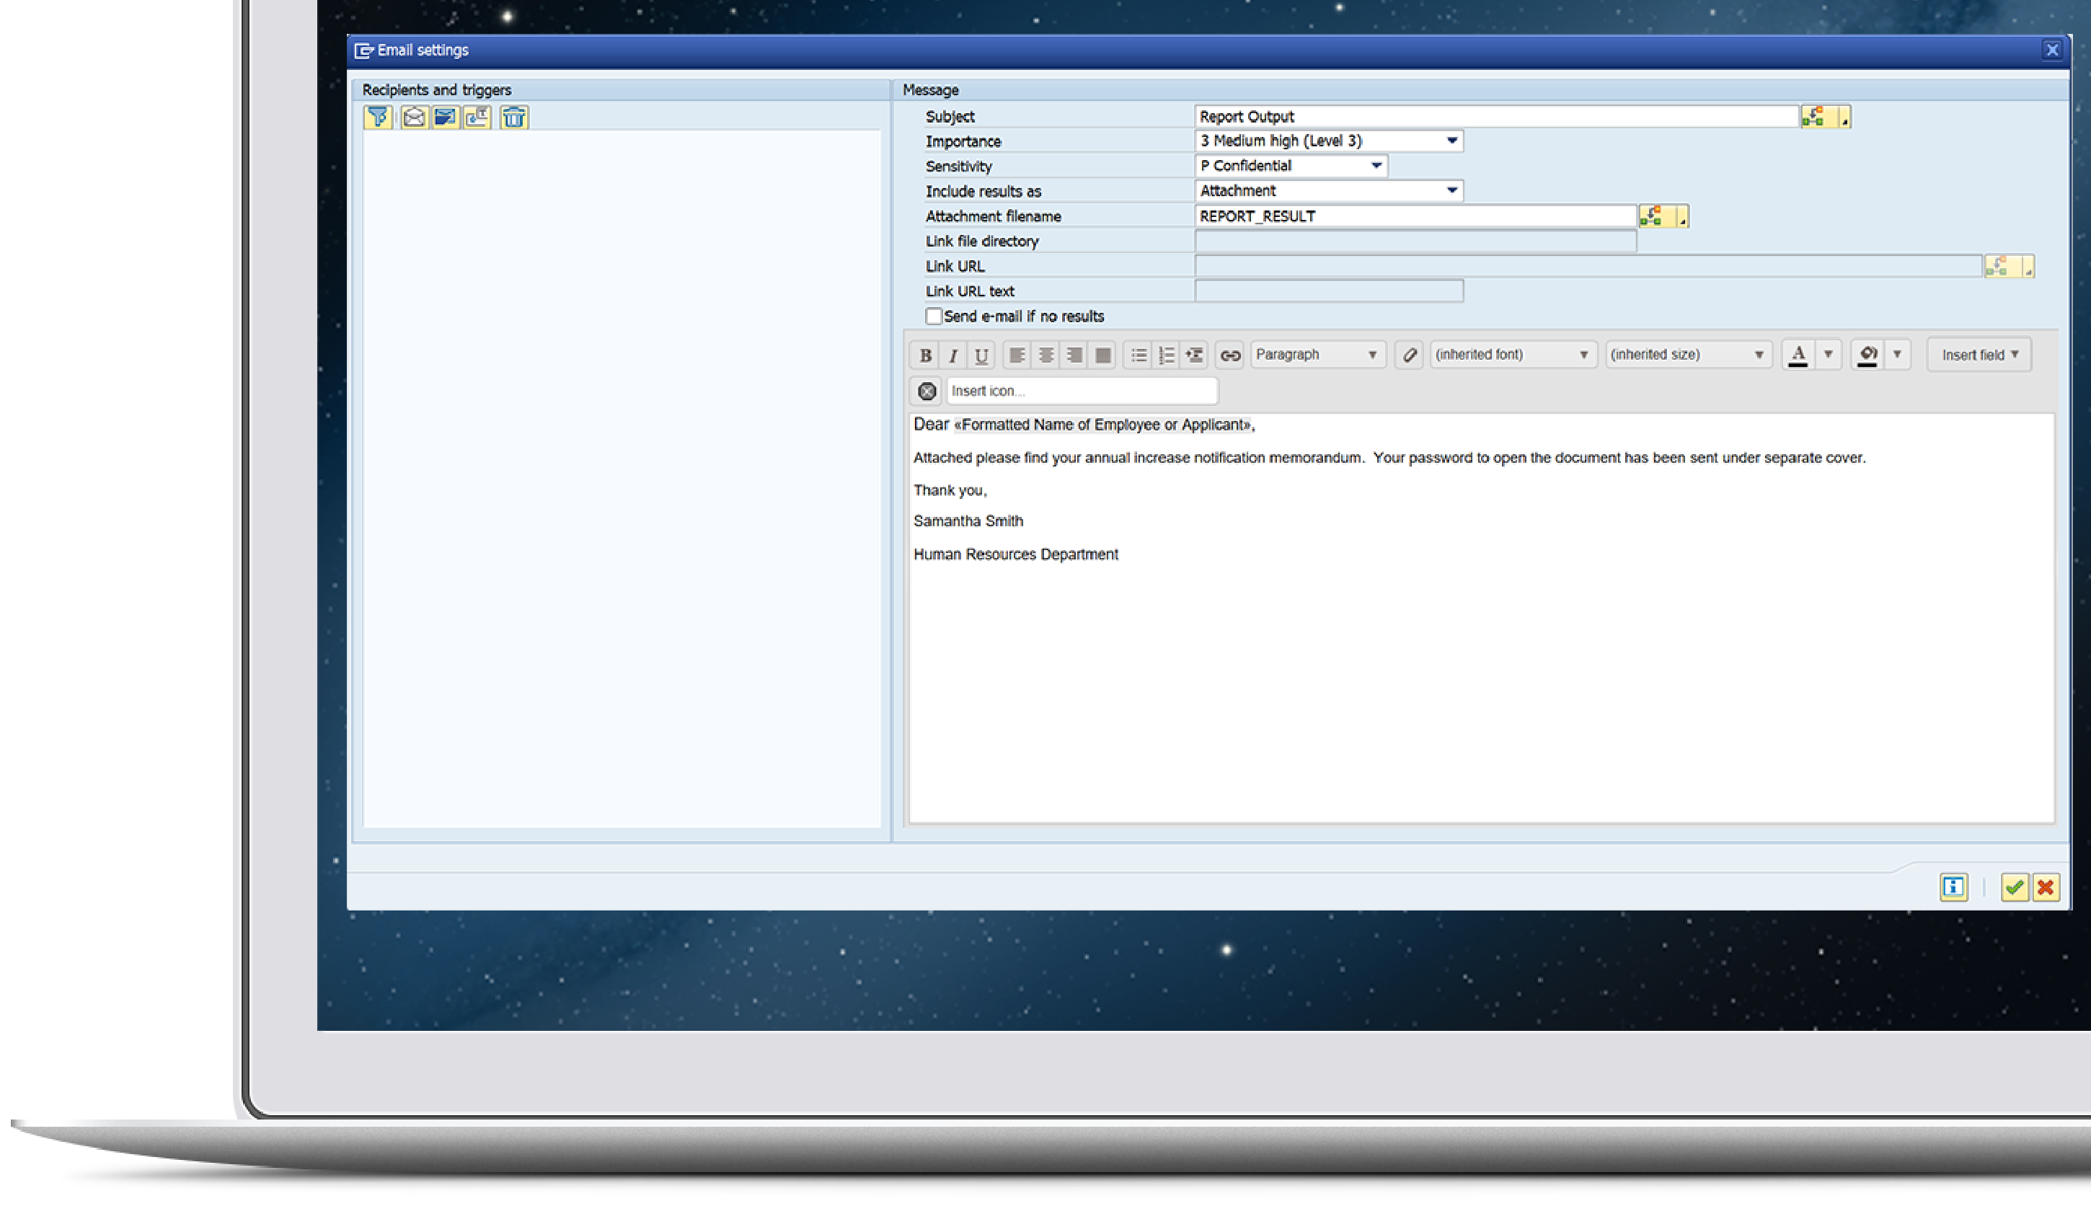Click the blue information icon at bottom
The width and height of the screenshot is (2091, 1219).
point(1953,887)
